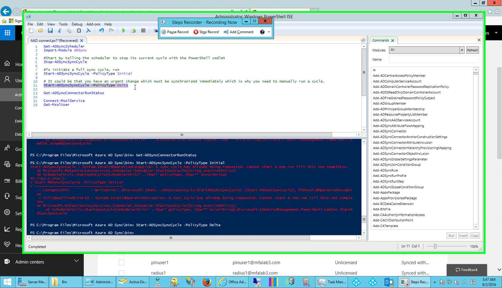Run the script with green play icon
The width and height of the screenshot is (502, 288).
click(x=124, y=30)
